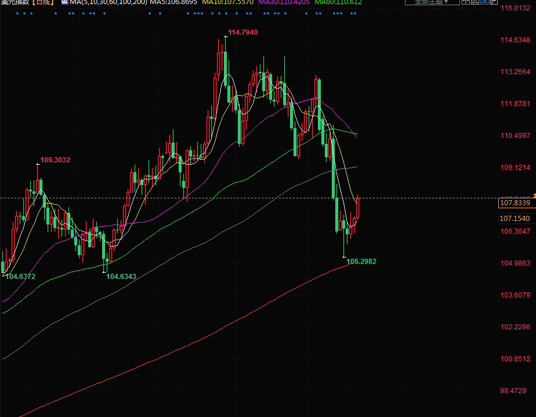Screen dimensions: 536x417
Task: Click the 107.1540 orange price tag
Action: tap(514, 219)
